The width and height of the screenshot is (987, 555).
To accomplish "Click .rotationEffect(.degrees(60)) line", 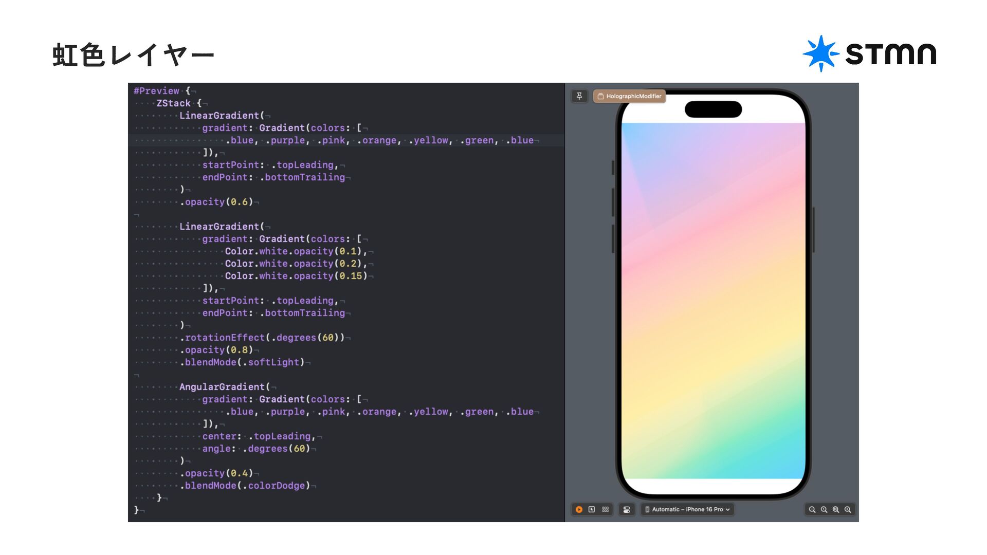I will [x=262, y=338].
